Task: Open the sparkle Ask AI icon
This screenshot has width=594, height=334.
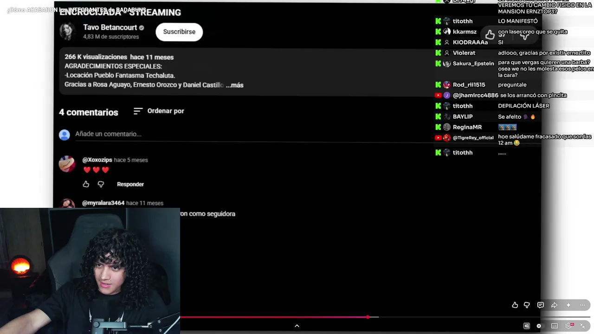Action: point(568,305)
